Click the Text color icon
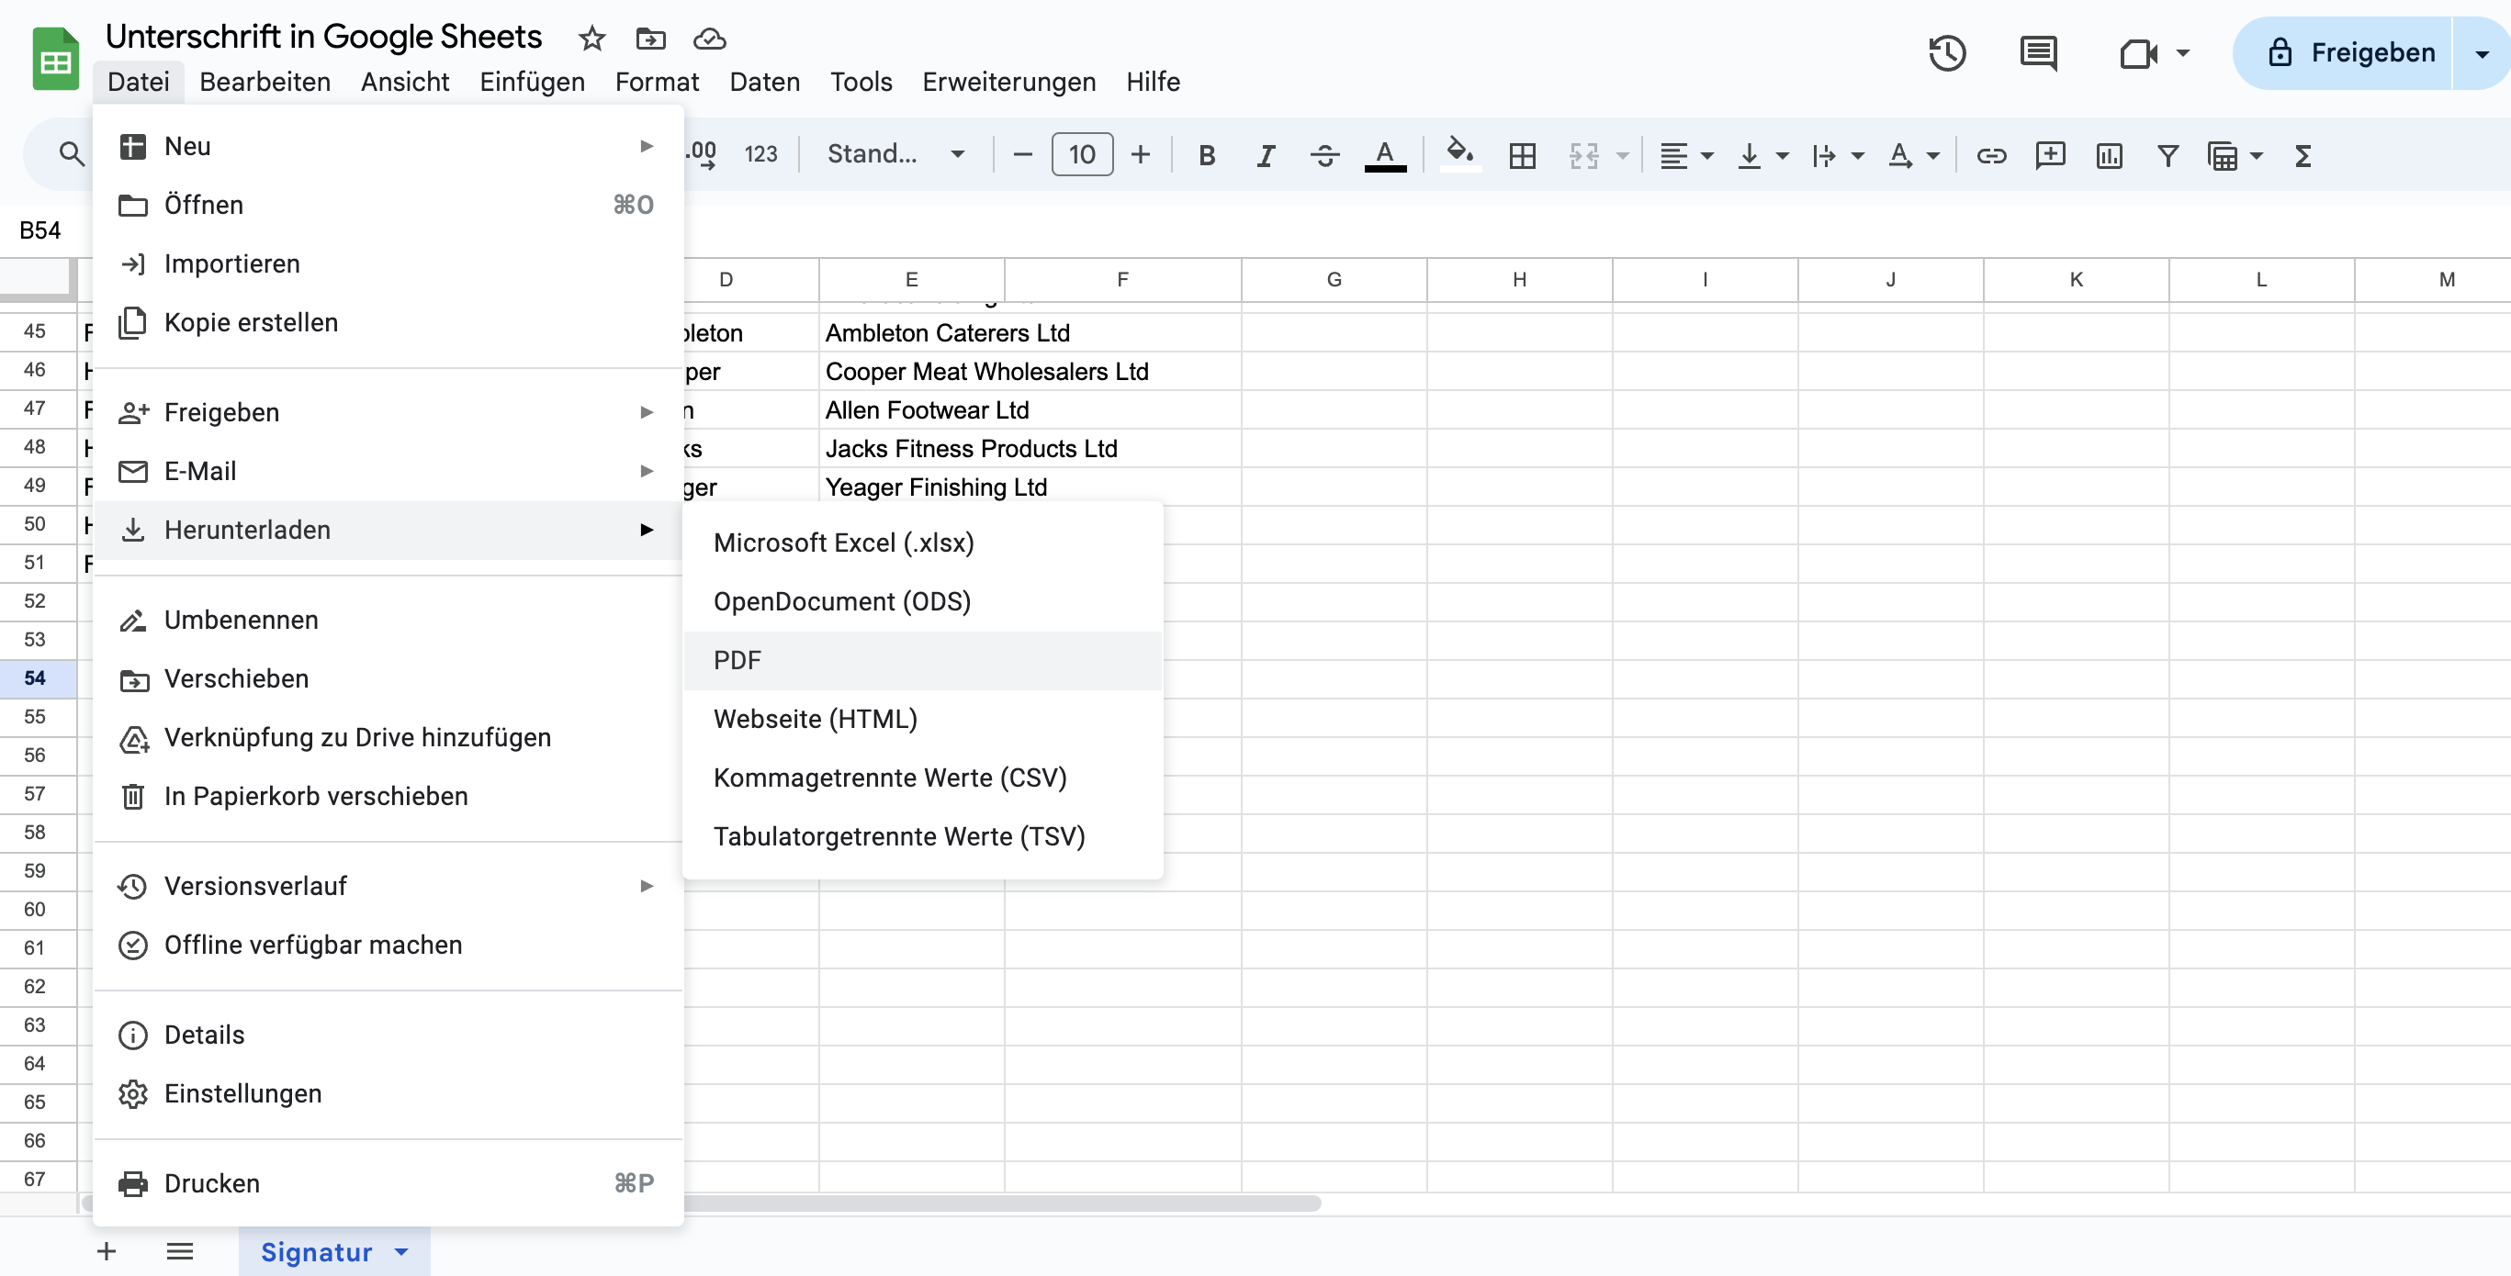 tap(1385, 154)
